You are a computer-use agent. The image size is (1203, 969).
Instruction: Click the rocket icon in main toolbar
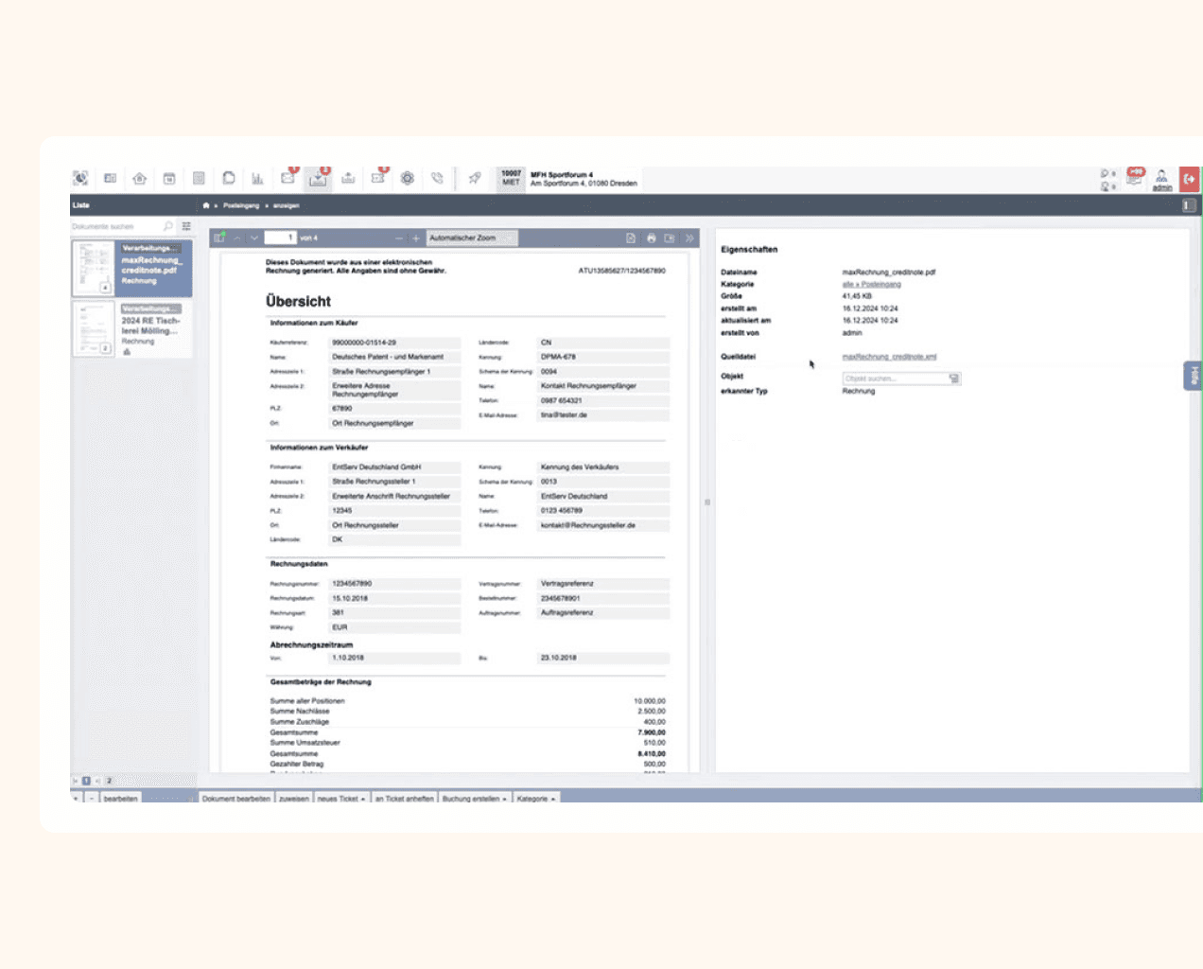(x=475, y=178)
